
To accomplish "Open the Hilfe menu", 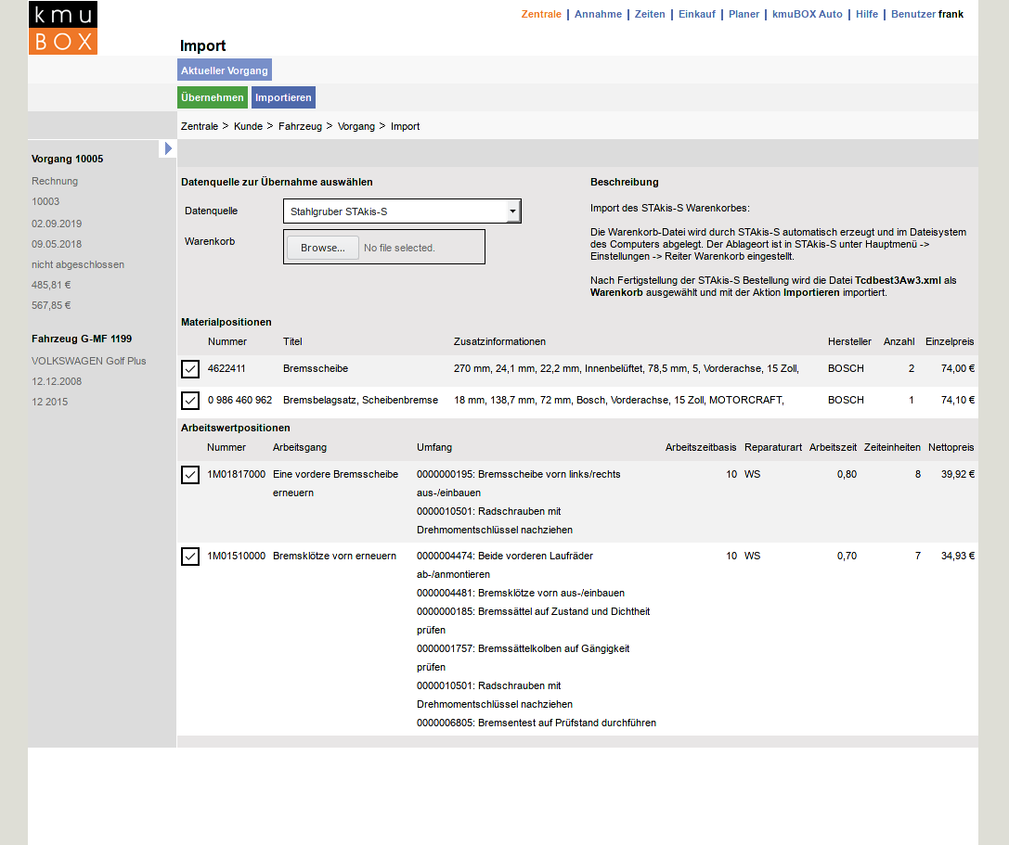I will coord(867,14).
